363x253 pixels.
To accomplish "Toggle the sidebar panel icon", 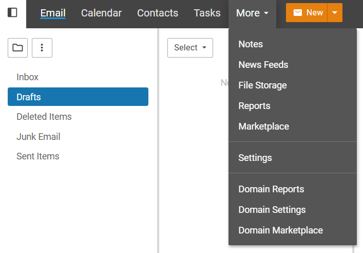I will tap(13, 12).
